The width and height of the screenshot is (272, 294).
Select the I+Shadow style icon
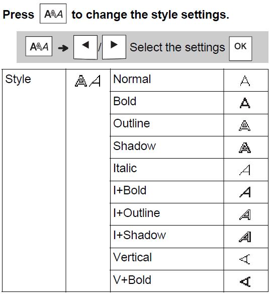pyautogui.click(x=245, y=237)
